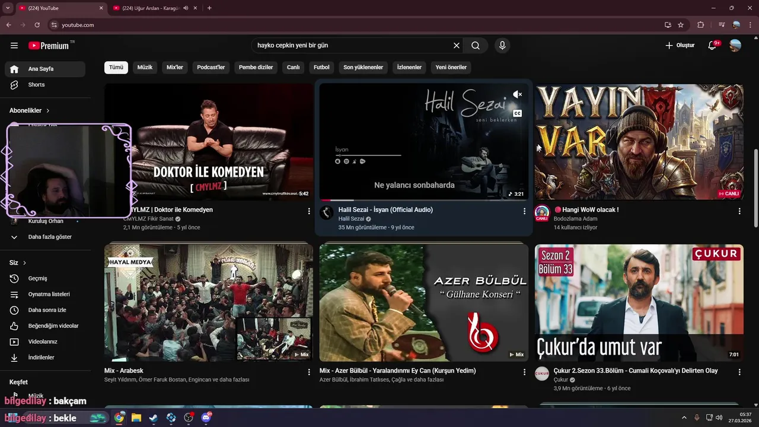This screenshot has height=427, width=759.
Task: Open the YouTube hamburger guide menu
Action: point(14,46)
